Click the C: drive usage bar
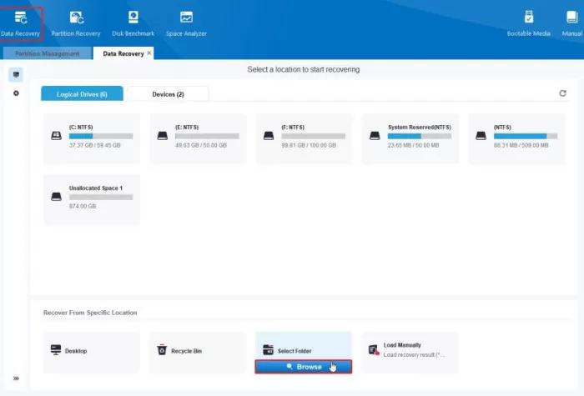This screenshot has height=396, width=584. pyautogui.click(x=101, y=136)
